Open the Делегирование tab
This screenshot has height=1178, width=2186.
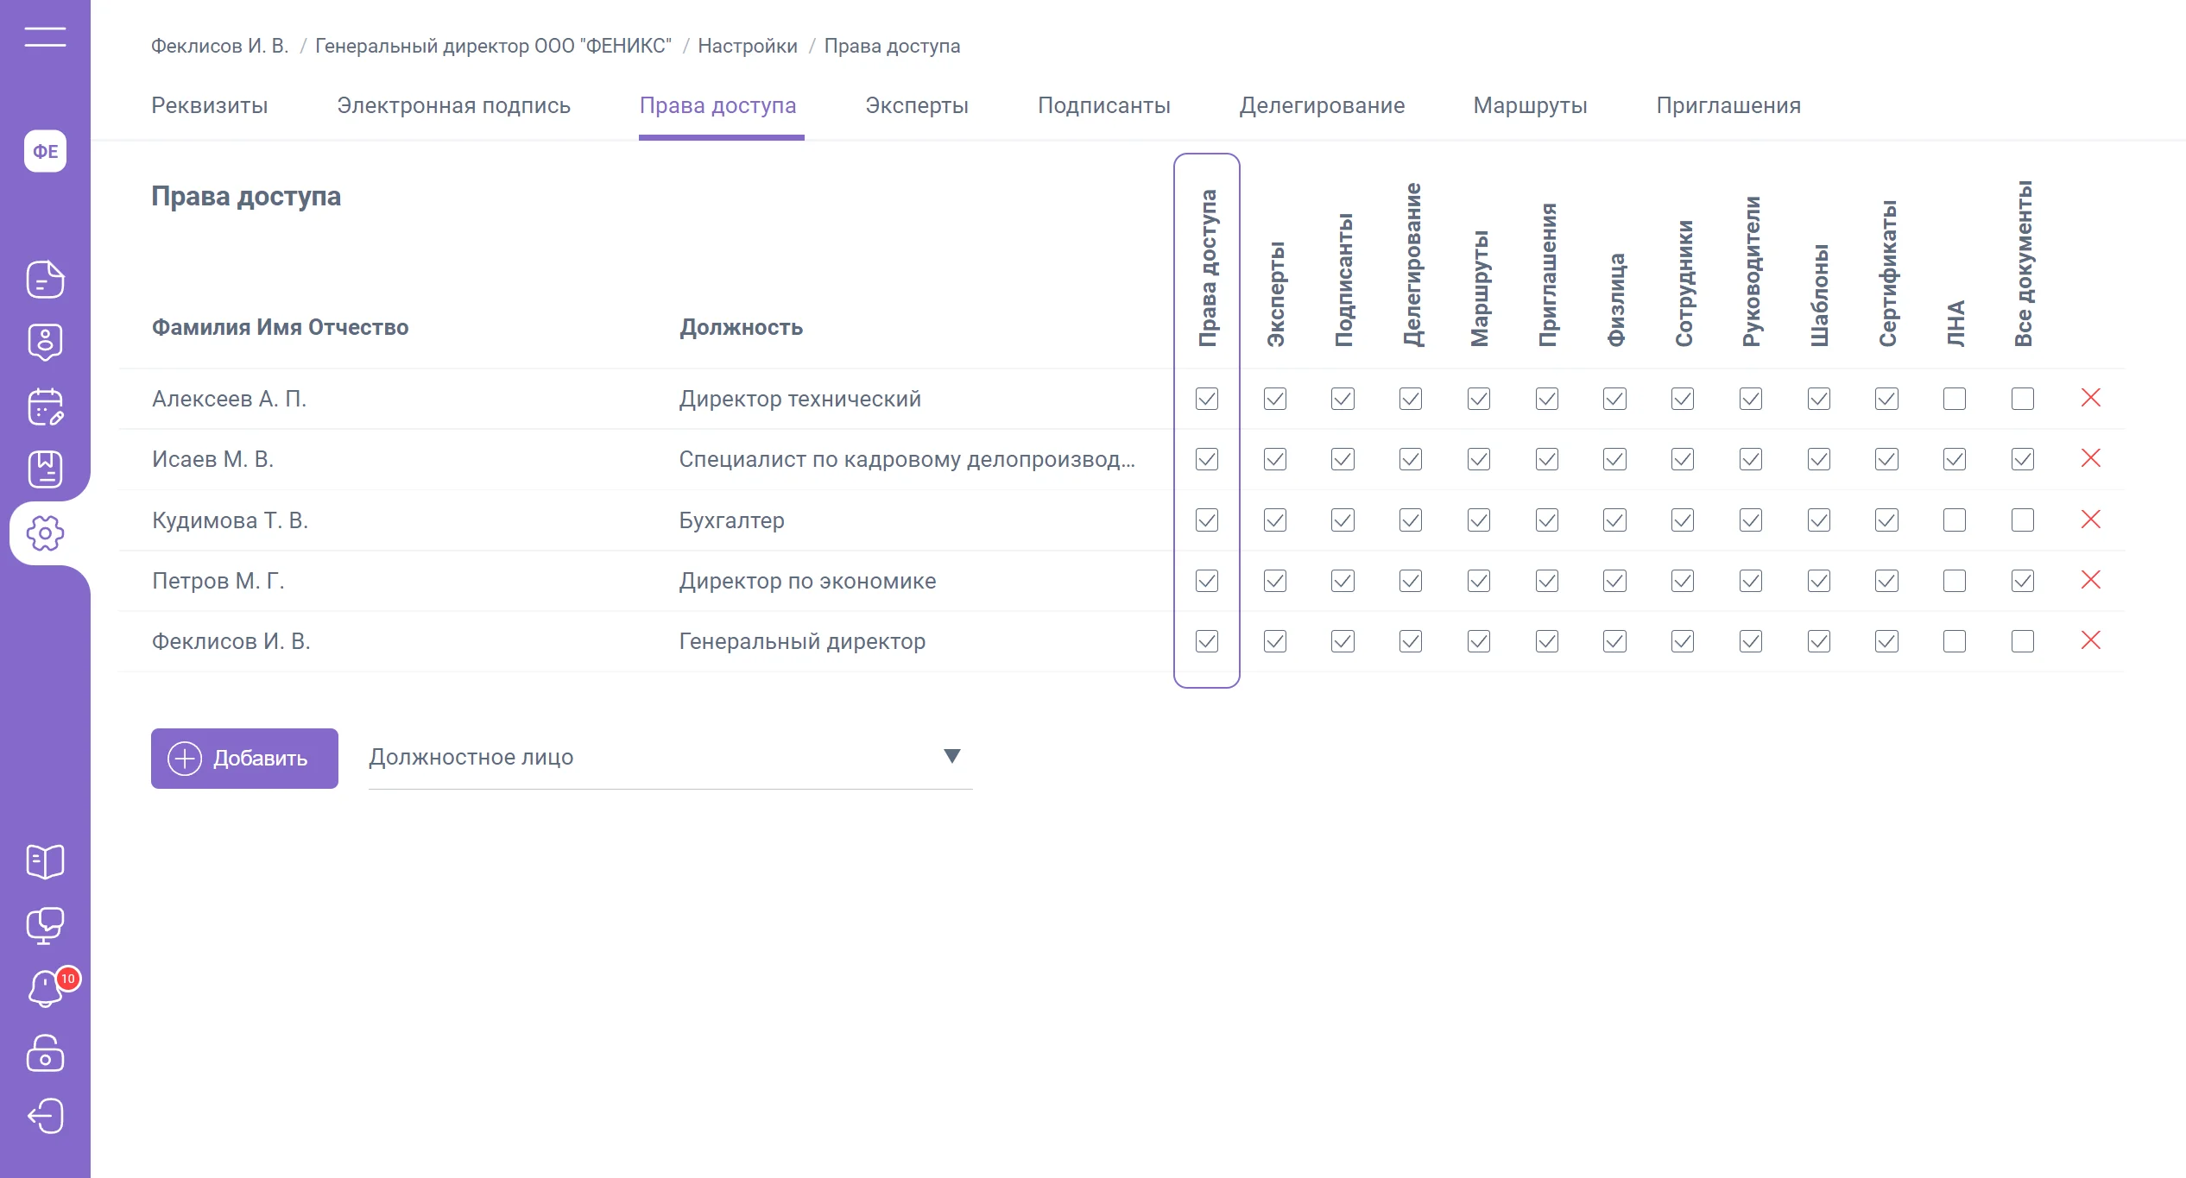[x=1321, y=105]
